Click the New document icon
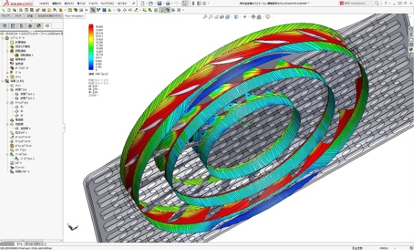414x250 pixels. coord(143,3)
